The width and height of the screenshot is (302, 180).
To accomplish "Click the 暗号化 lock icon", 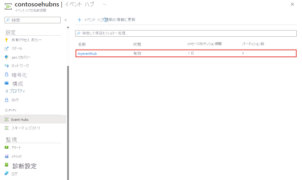I will point(7,74).
